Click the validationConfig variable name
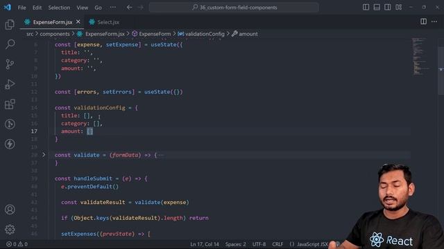The width and height of the screenshot is (444, 249). [99, 108]
